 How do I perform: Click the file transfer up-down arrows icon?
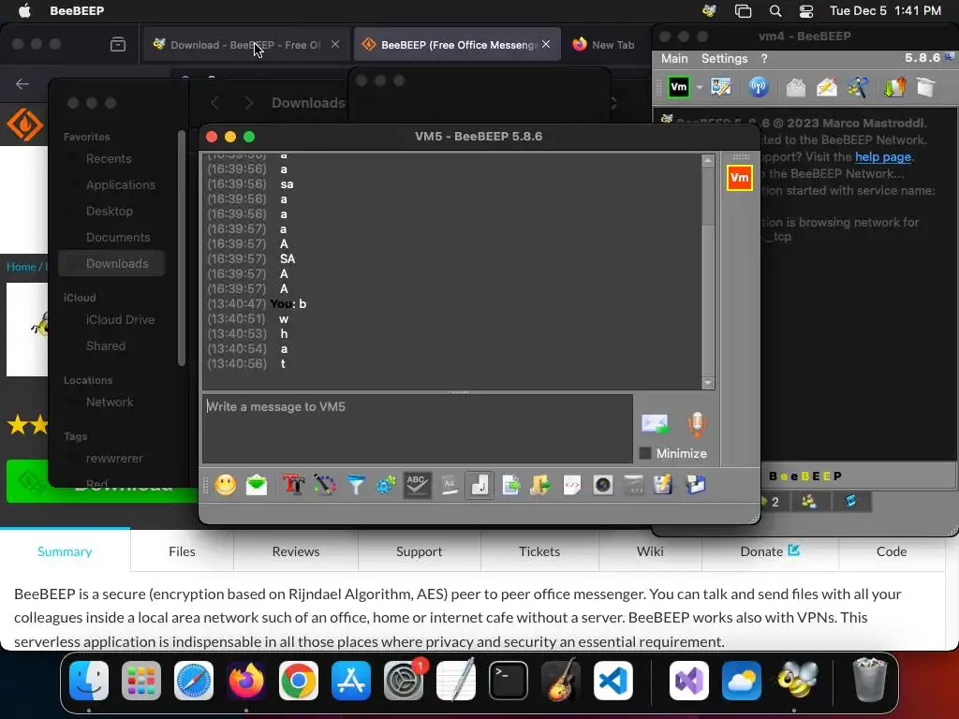(894, 87)
